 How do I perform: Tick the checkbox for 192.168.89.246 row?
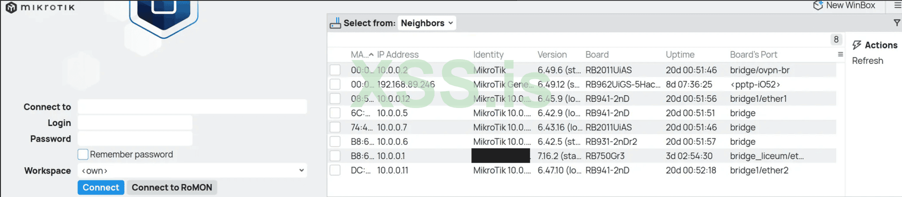click(335, 84)
